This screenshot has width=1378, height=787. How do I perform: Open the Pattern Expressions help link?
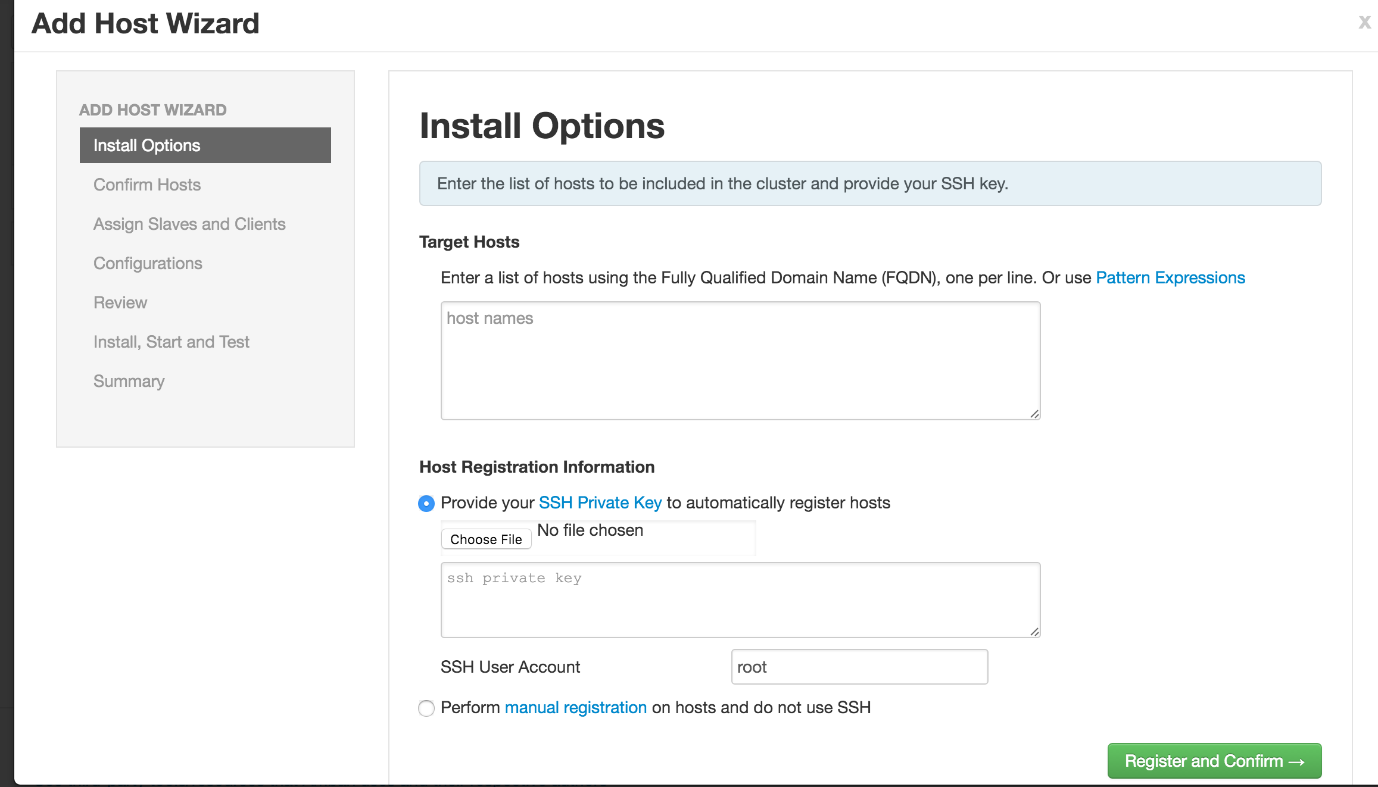coord(1170,277)
